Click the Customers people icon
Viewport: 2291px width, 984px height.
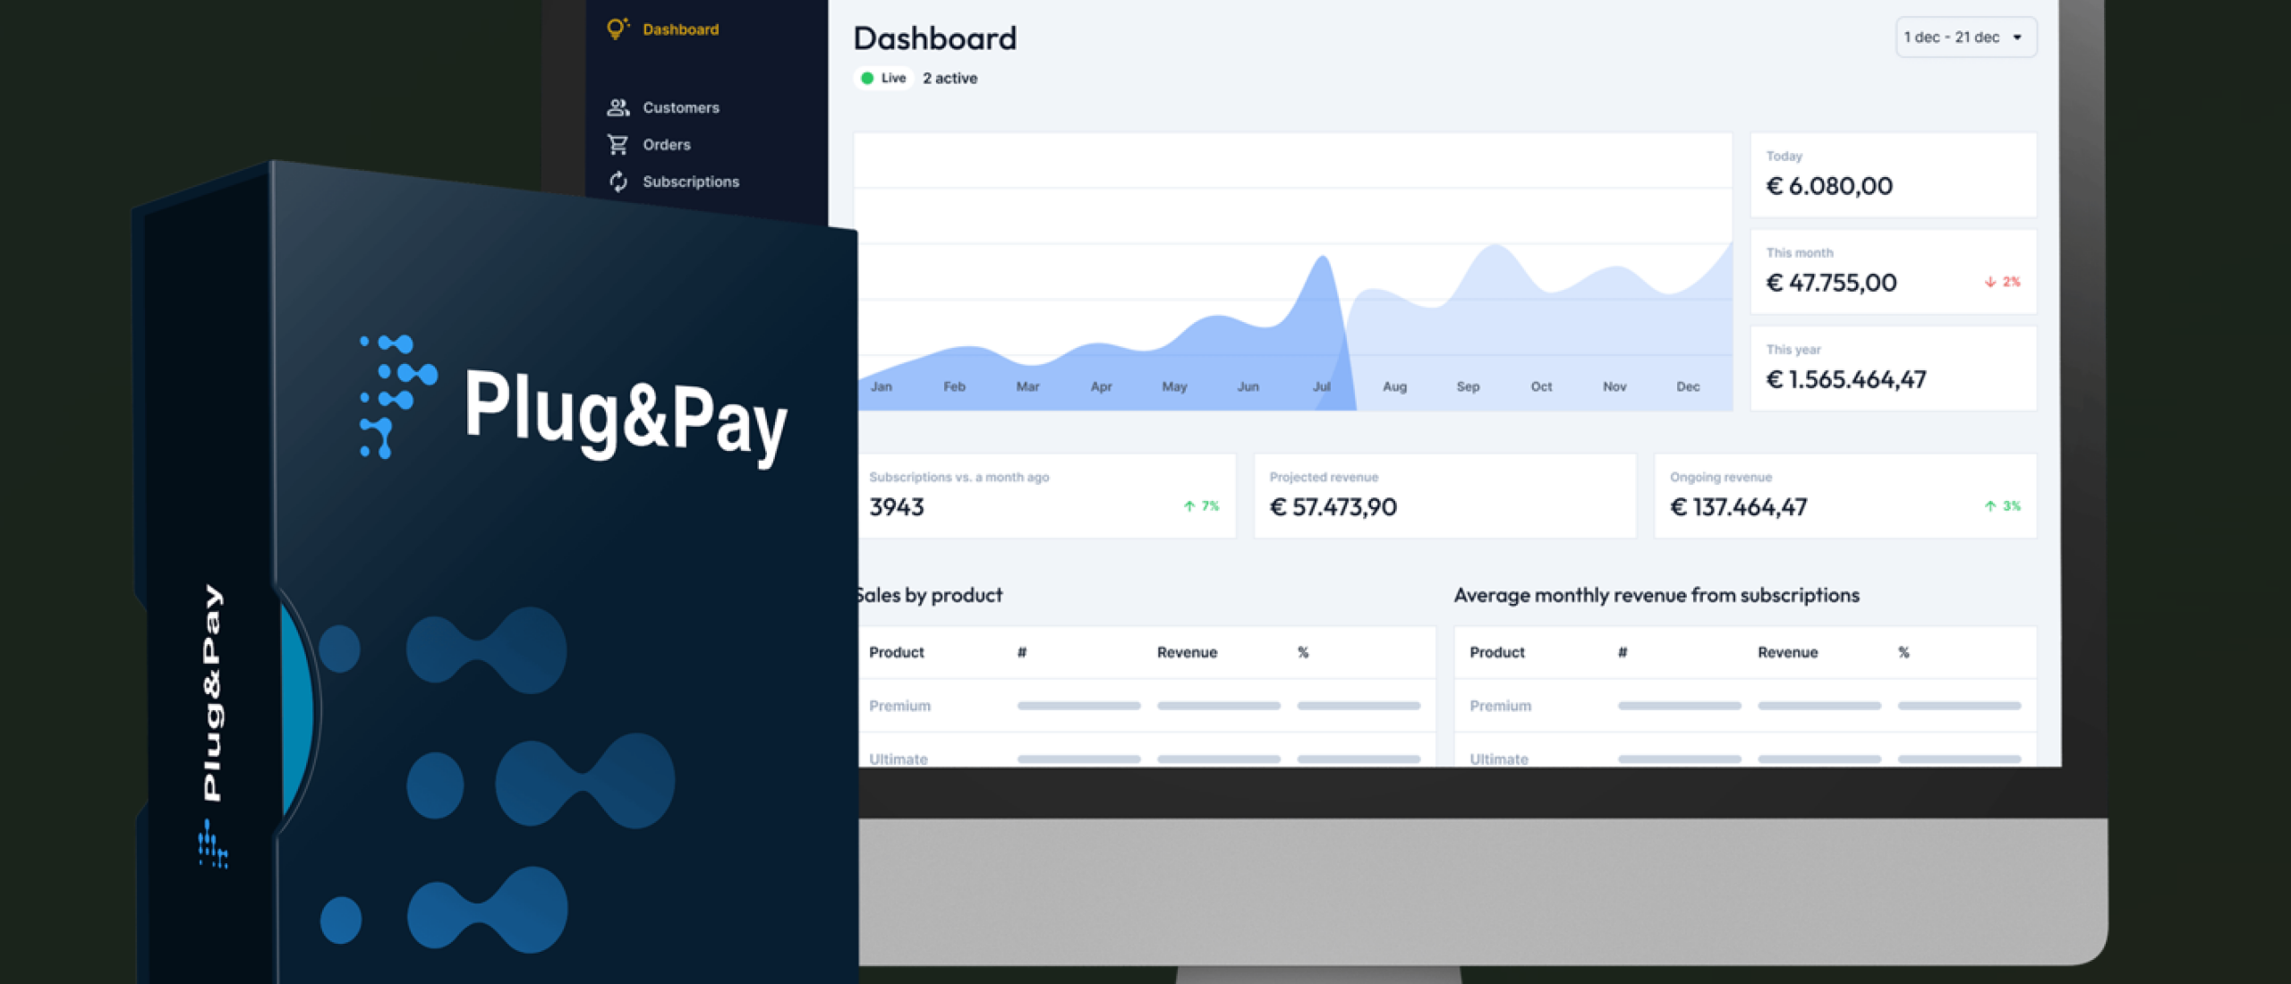click(x=617, y=107)
